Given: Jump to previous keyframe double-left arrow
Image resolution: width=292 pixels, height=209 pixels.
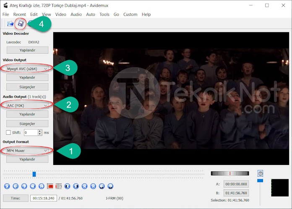Looking at the screenshot, I should (33, 186).
